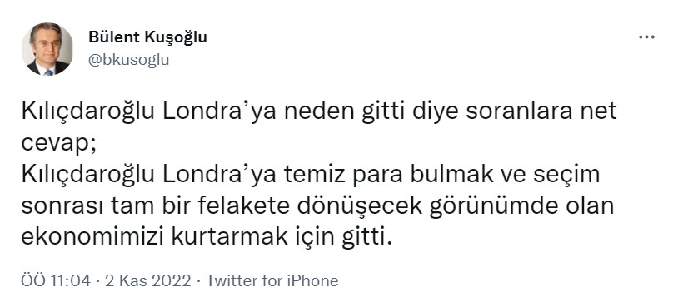Click Bülent Kuşoğlu's profile avatar photo
This screenshot has height=302, width=673.
coord(47,49)
